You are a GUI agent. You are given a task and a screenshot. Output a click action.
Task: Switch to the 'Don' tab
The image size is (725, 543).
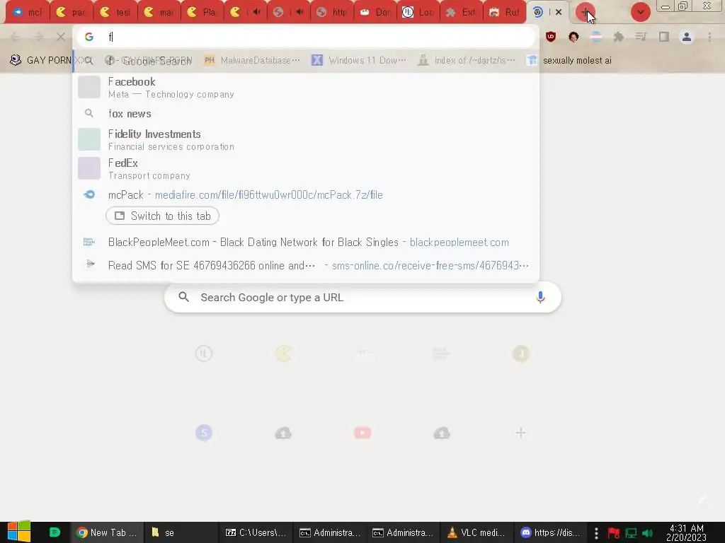(x=375, y=13)
